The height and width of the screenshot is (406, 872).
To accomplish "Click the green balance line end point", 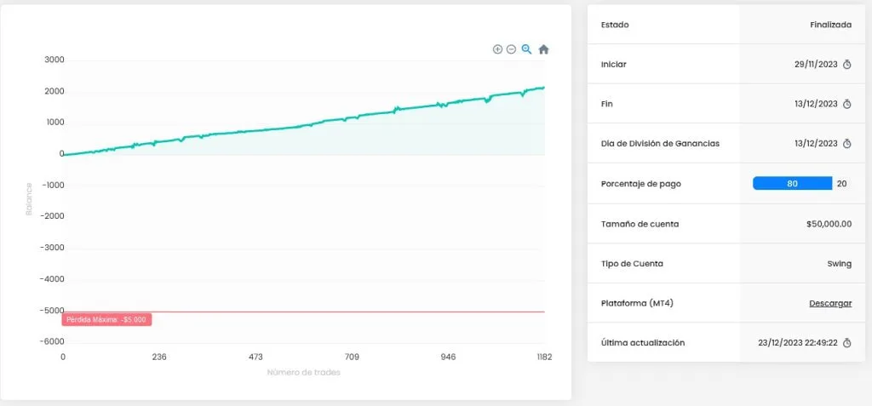I will pos(542,88).
